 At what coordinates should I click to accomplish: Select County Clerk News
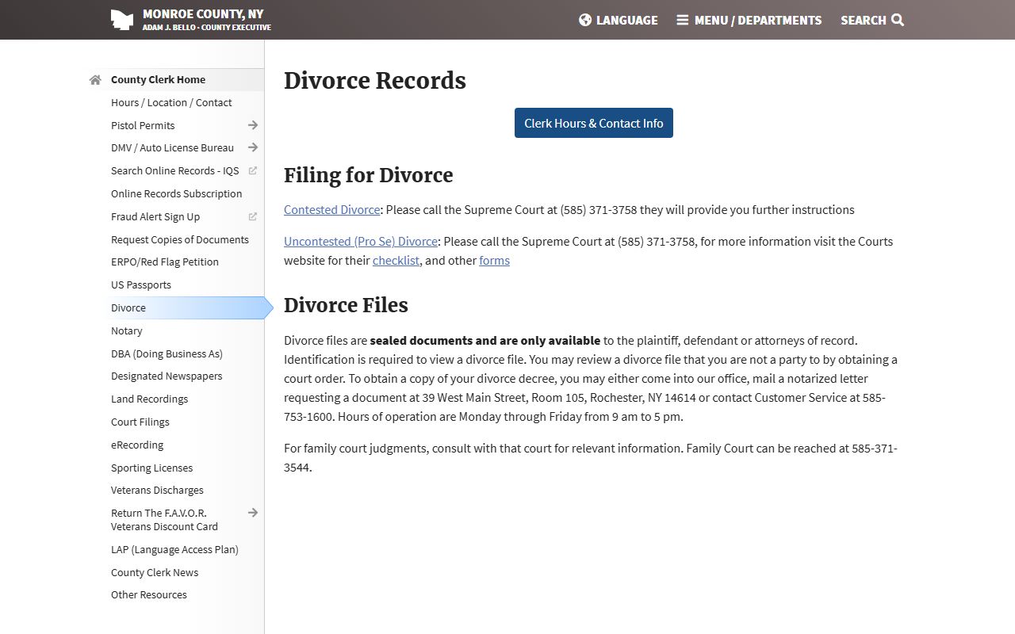(x=155, y=572)
